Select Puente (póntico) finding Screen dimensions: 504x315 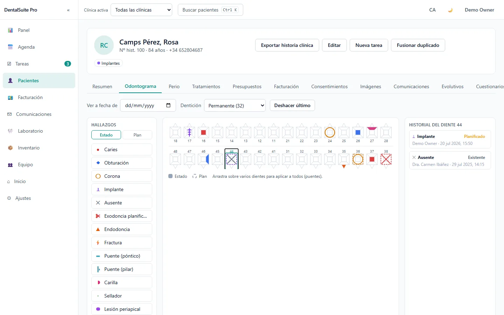122,256
